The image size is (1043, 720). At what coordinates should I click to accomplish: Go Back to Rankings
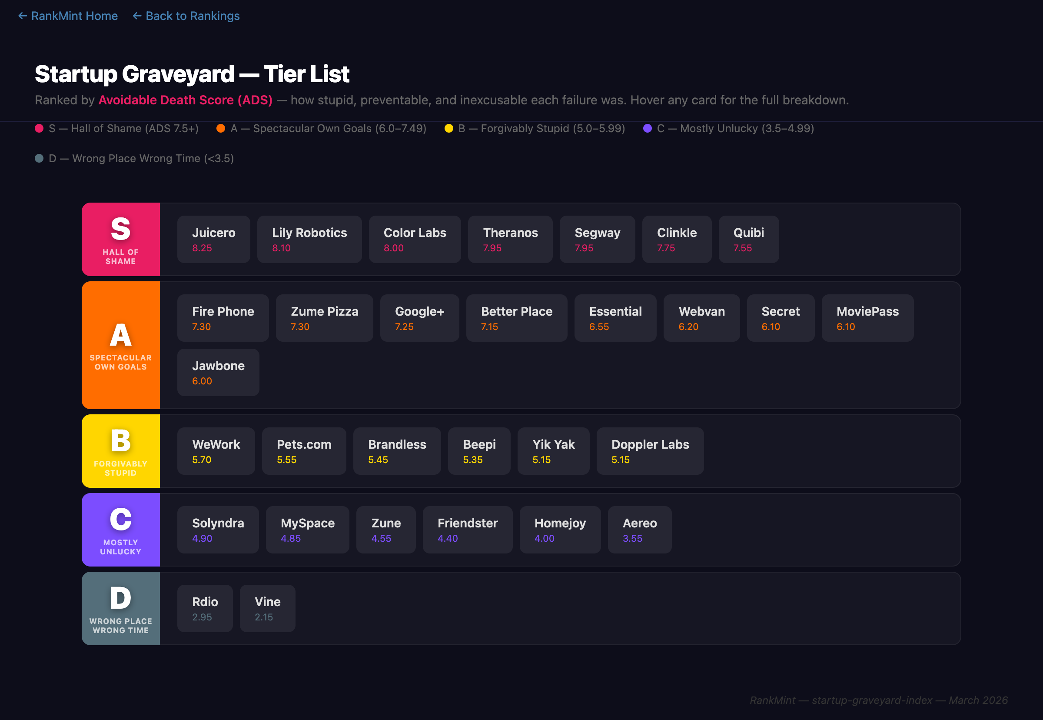(x=186, y=16)
